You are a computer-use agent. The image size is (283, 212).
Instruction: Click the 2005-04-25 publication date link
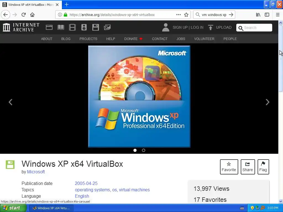(x=86, y=183)
